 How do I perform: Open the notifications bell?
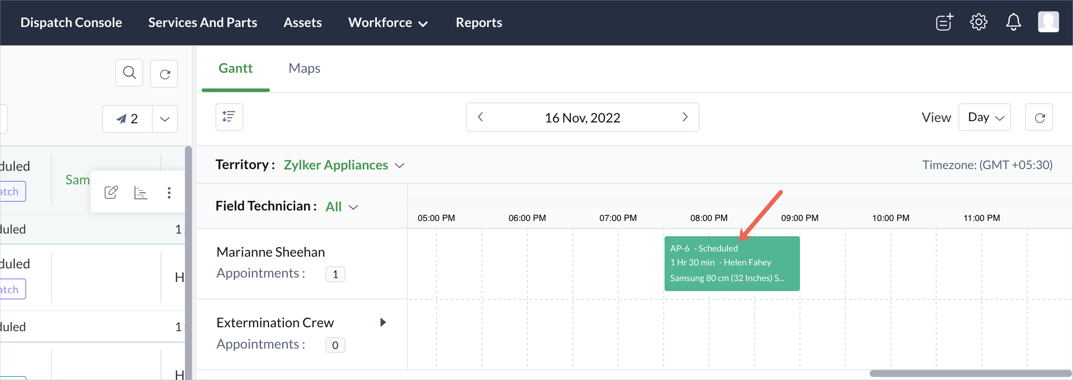[x=1013, y=22]
